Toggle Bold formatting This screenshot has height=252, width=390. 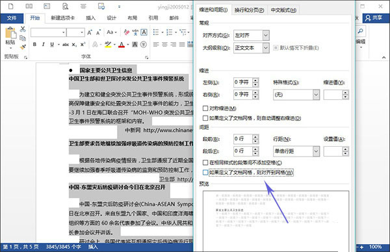(x=34, y=44)
